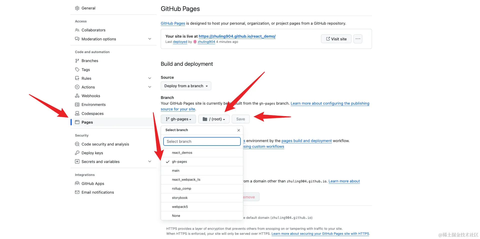Image resolution: width=480 pixels, height=239 pixels.
Task: Click the Webhooks icon
Action: (x=77, y=96)
